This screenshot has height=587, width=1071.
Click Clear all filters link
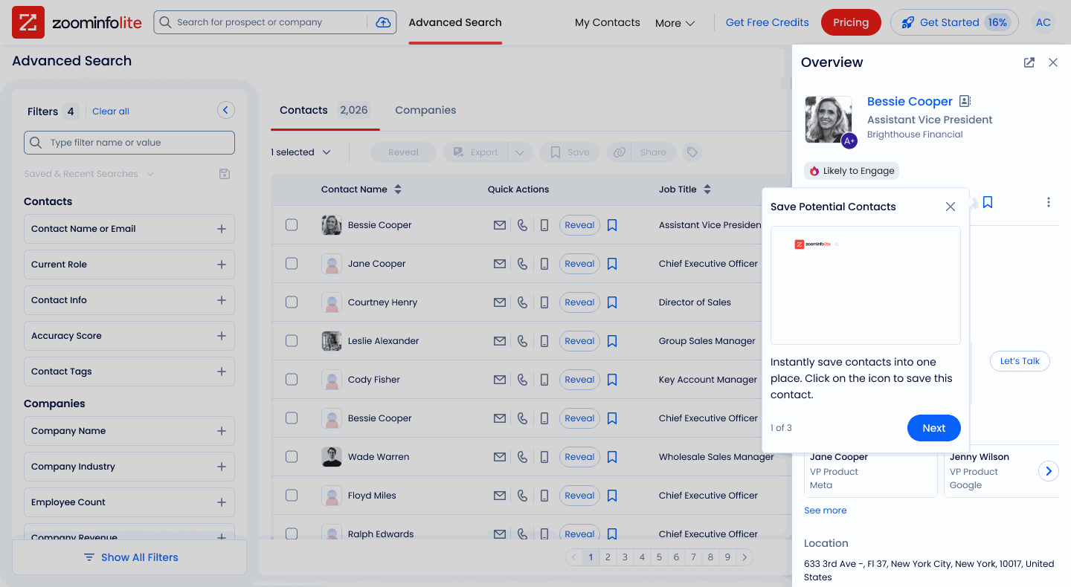coord(111,111)
